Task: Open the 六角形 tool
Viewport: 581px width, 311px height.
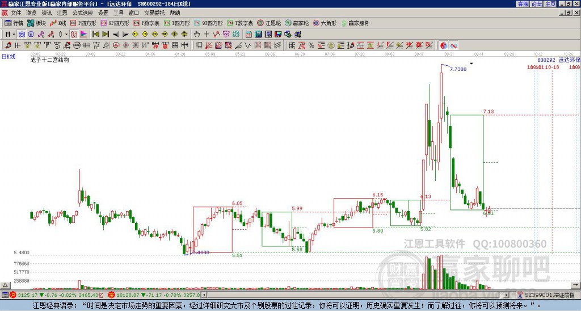Action: [325, 23]
